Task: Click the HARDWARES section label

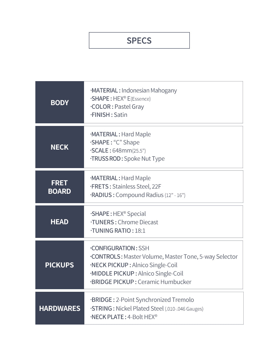Action: [x=60, y=308]
